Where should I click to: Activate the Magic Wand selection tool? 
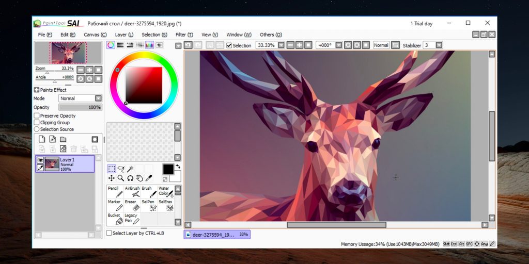[x=130, y=169]
